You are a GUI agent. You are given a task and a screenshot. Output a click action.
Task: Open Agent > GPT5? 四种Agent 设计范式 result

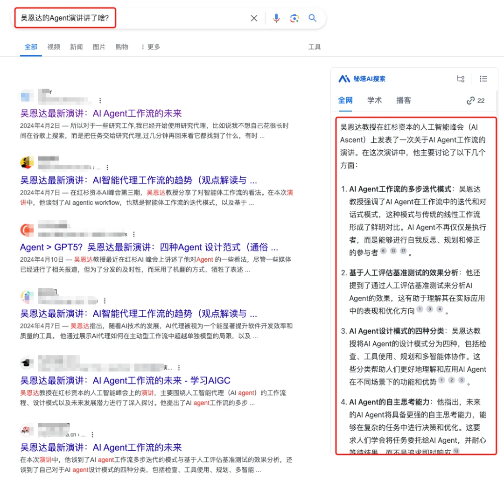[149, 247]
